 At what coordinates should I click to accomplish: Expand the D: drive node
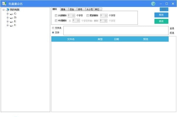pos(8,18)
